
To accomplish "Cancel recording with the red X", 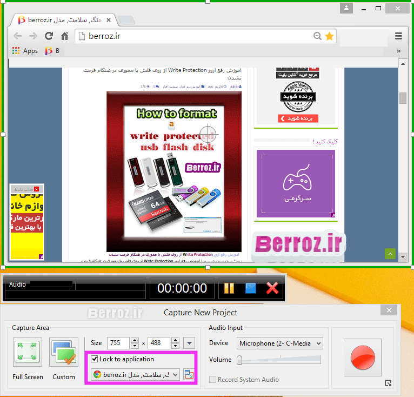I will (x=272, y=288).
